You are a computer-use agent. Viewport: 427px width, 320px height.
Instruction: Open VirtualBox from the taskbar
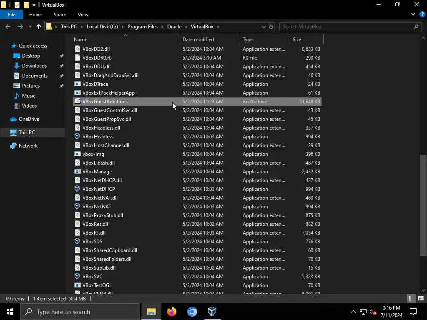(212, 312)
